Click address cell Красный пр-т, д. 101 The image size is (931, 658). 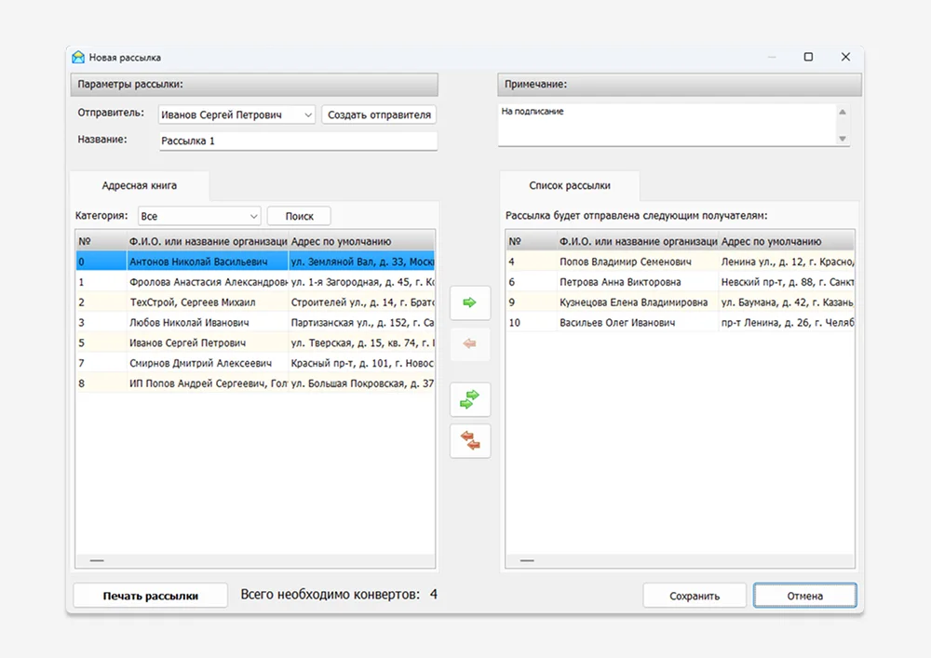[x=361, y=363]
